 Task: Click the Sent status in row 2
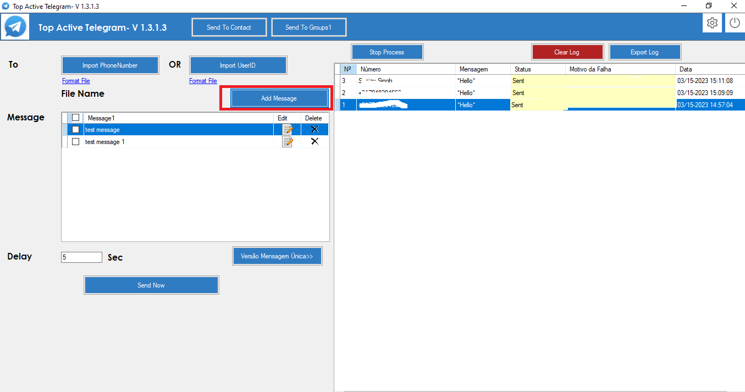click(x=518, y=93)
